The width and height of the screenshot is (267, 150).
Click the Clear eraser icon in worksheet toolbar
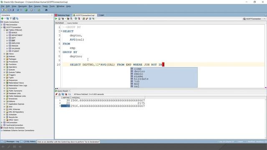pyautogui.click(x=87, y=19)
